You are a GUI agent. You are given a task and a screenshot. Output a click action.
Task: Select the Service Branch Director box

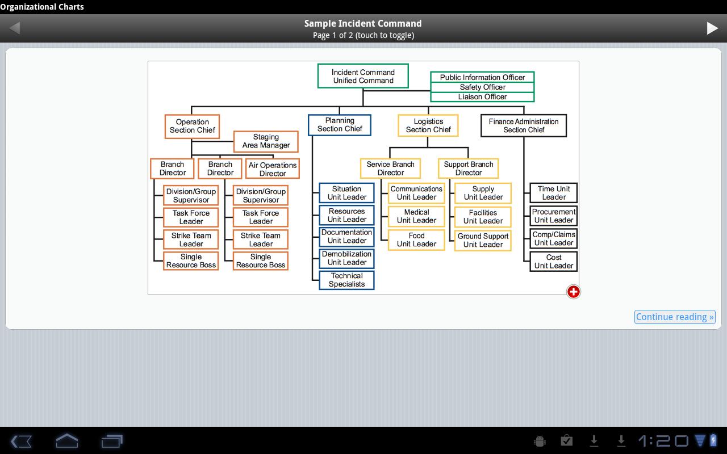[x=390, y=169]
